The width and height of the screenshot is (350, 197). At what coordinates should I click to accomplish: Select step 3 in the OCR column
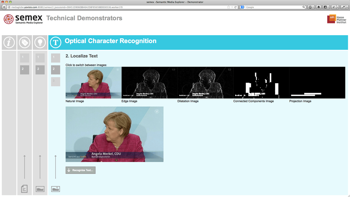(x=55, y=81)
